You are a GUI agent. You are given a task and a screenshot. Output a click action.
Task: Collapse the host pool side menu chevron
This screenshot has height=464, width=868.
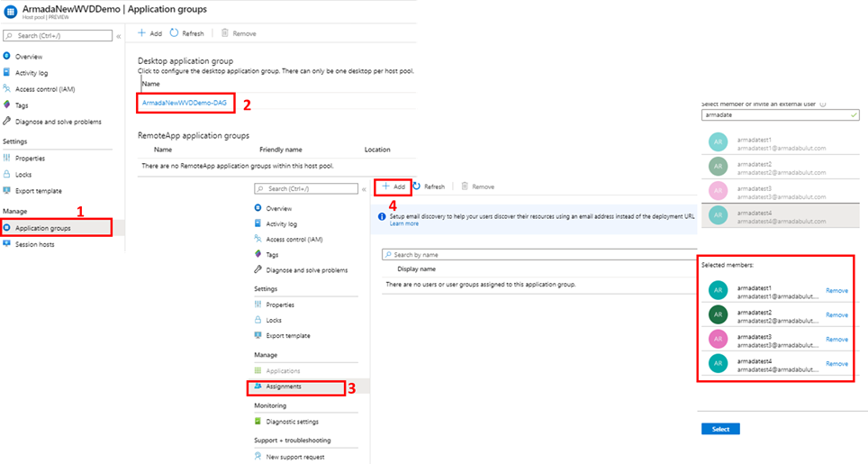pos(119,36)
